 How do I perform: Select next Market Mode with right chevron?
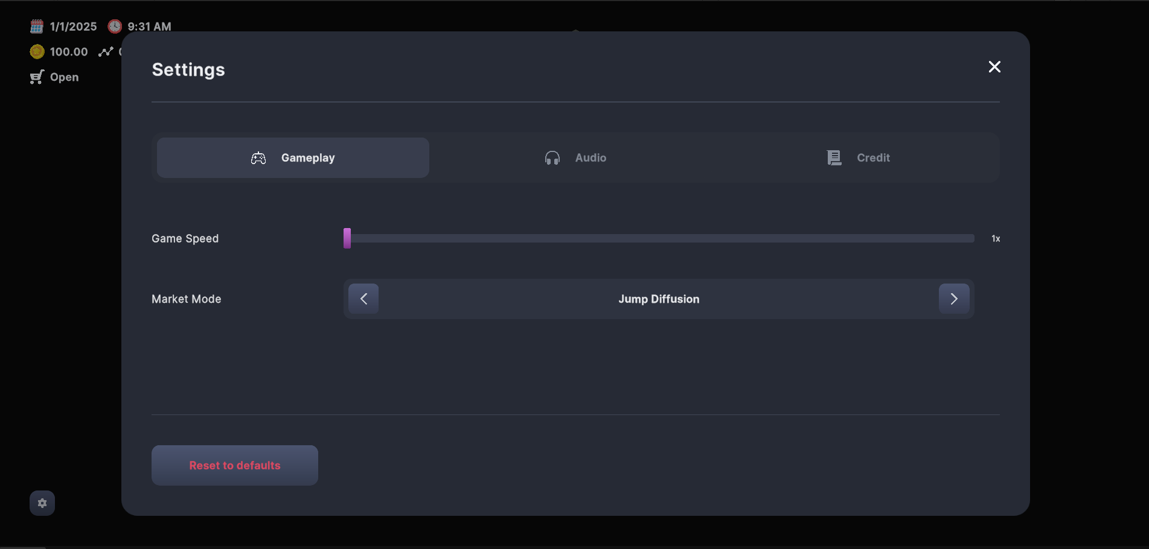click(954, 299)
